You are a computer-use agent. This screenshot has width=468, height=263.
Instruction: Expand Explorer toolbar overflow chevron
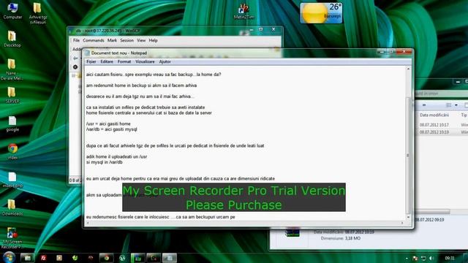pyautogui.click(x=424, y=105)
